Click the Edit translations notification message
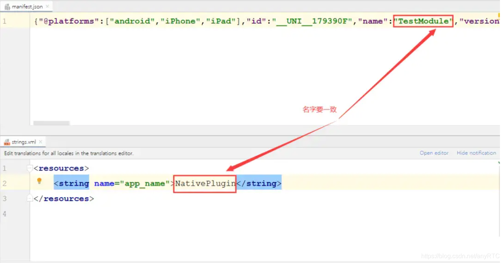 click(69, 153)
